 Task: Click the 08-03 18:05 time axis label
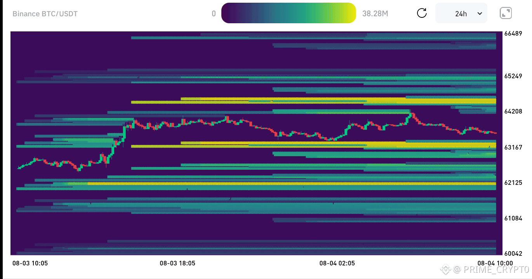click(x=177, y=263)
